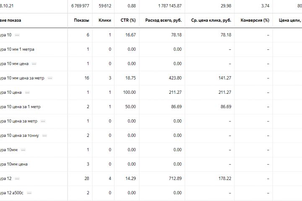Sort the table by the Показы column header
The height and width of the screenshot is (201, 302).
pyautogui.click(x=81, y=21)
